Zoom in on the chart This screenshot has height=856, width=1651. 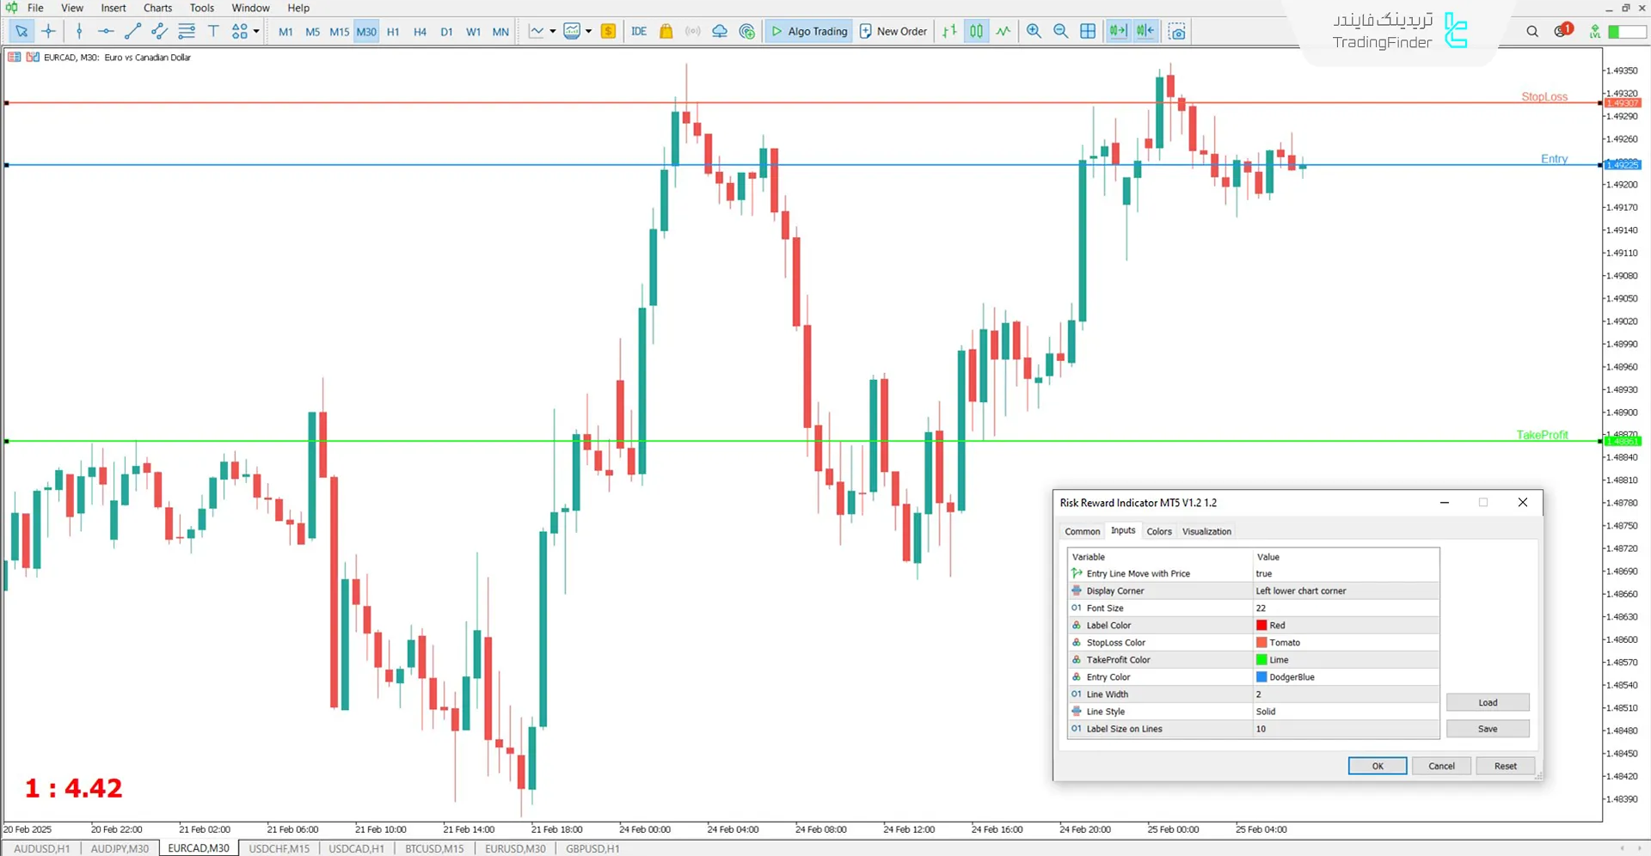click(x=1034, y=31)
